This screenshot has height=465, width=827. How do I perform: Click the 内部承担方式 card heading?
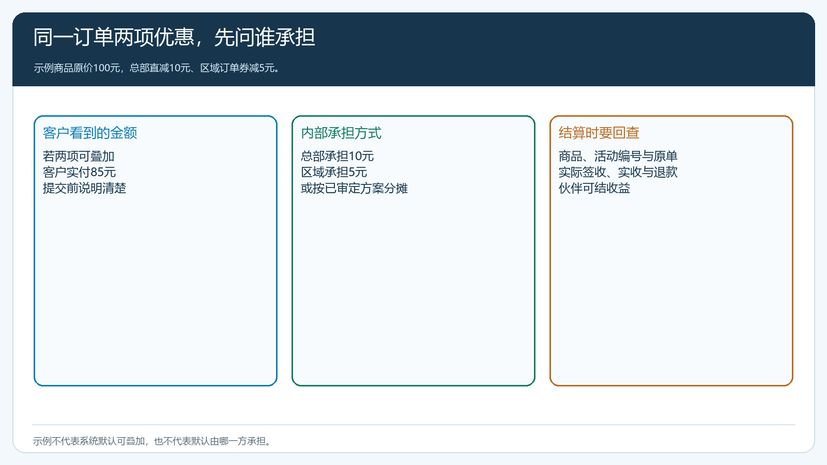coord(341,133)
